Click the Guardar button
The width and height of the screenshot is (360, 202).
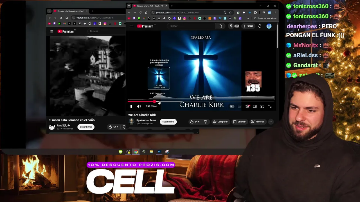pyautogui.click(x=239, y=122)
